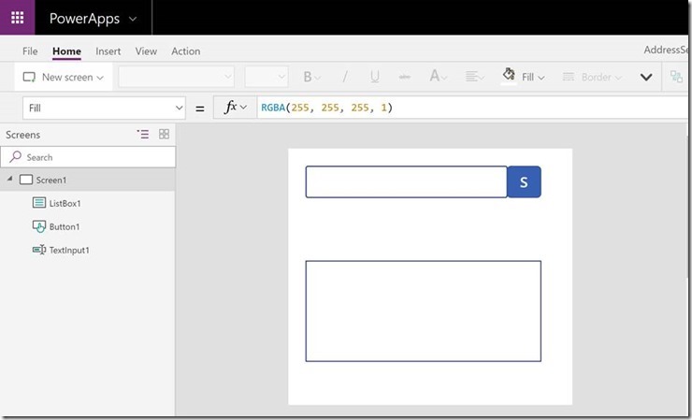The height and width of the screenshot is (420, 692).
Task: Click the Italic formatting icon
Action: 344,78
